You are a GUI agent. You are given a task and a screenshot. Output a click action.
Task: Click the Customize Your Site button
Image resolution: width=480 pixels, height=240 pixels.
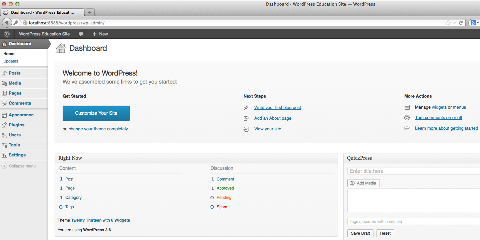(96, 113)
